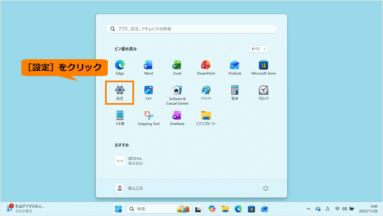Open Task View on the taskbar
Screen dimensions: 383x216
198,209
